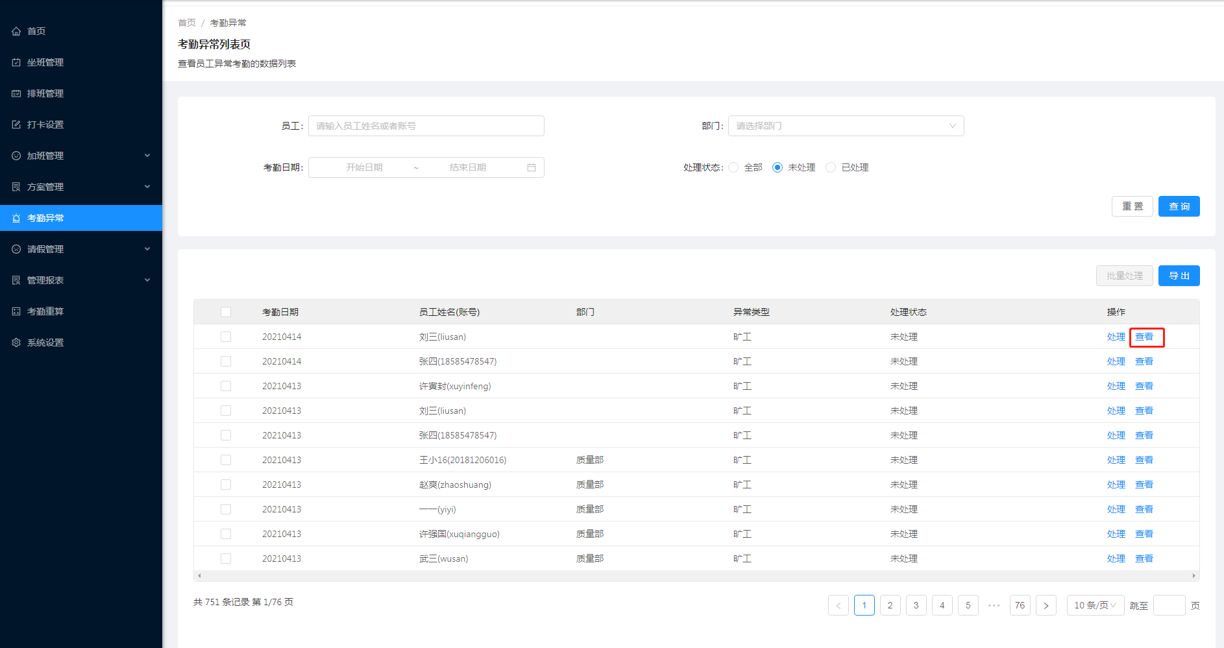Go to previous page arrow
Viewport: 1224px width, 648px height.
coord(838,605)
